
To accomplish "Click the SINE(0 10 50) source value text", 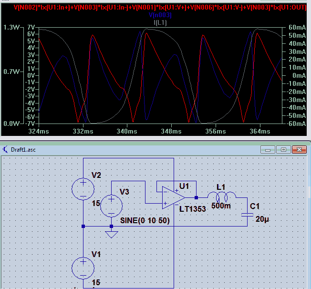I will pyautogui.click(x=145, y=221).
